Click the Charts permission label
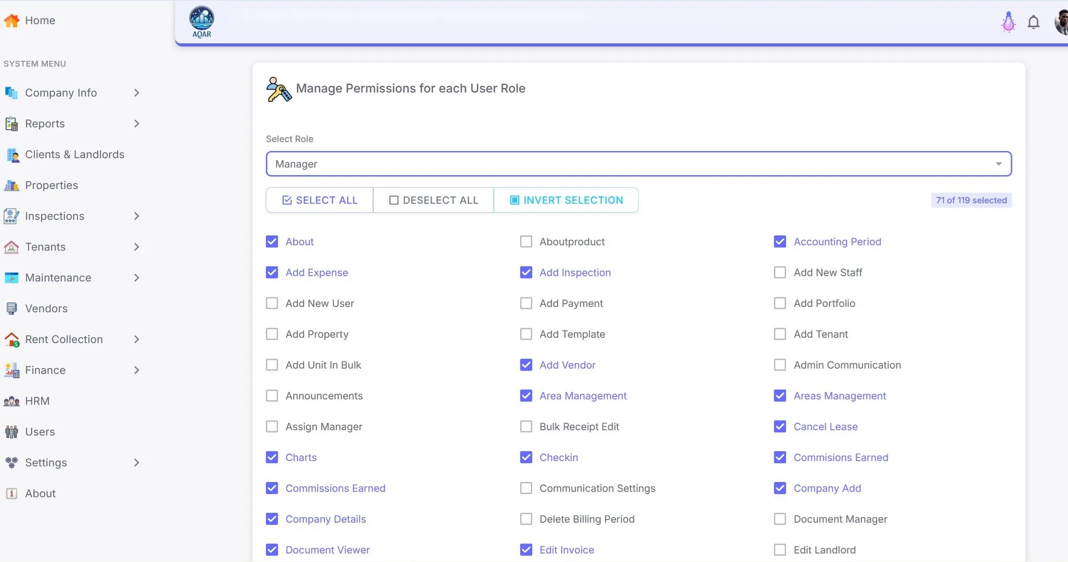The image size is (1068, 562). pos(301,457)
